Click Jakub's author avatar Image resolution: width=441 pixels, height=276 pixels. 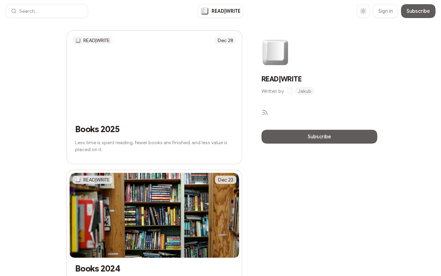tap(290, 91)
